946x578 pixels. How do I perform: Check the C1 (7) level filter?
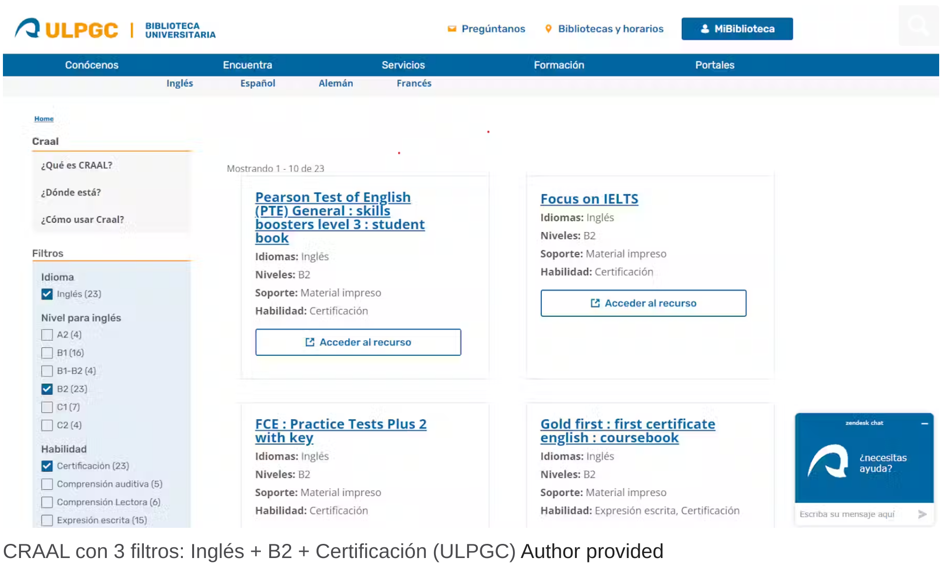click(x=47, y=407)
